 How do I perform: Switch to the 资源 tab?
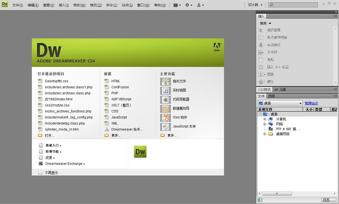coord(271,96)
